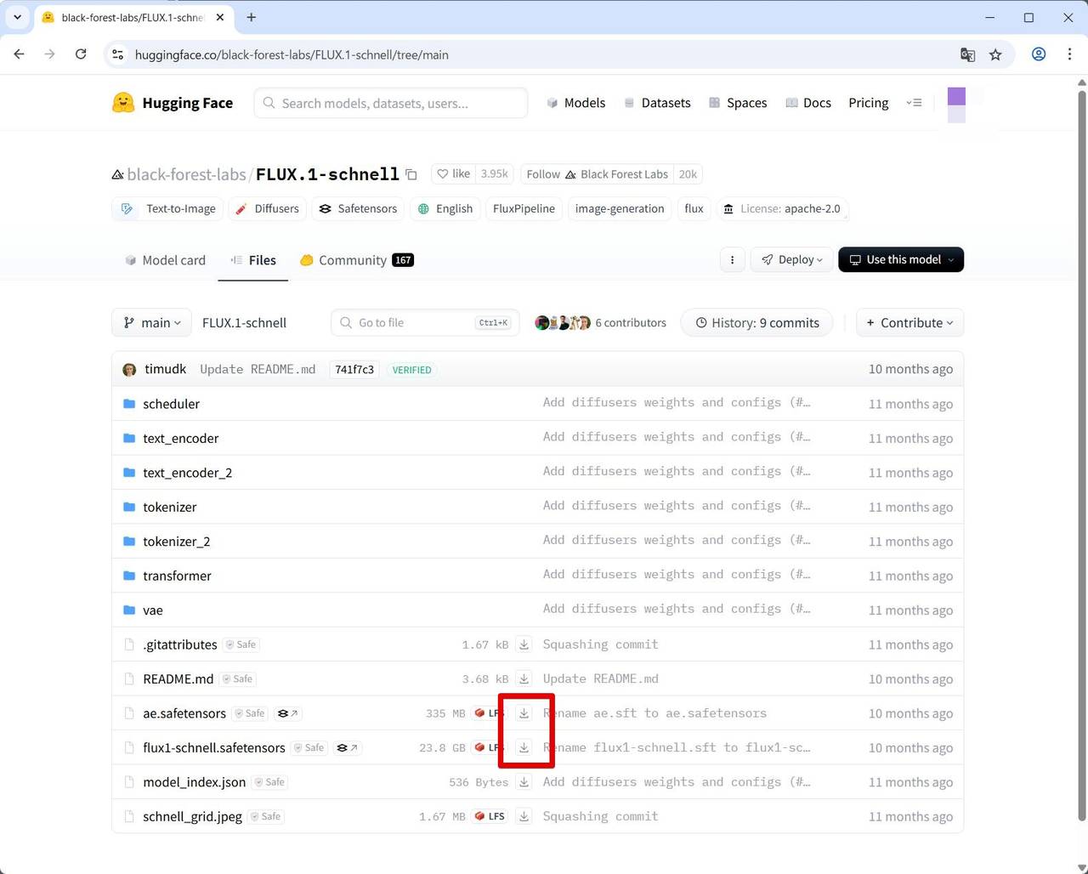Go to Models in the top navigation

[x=575, y=103]
